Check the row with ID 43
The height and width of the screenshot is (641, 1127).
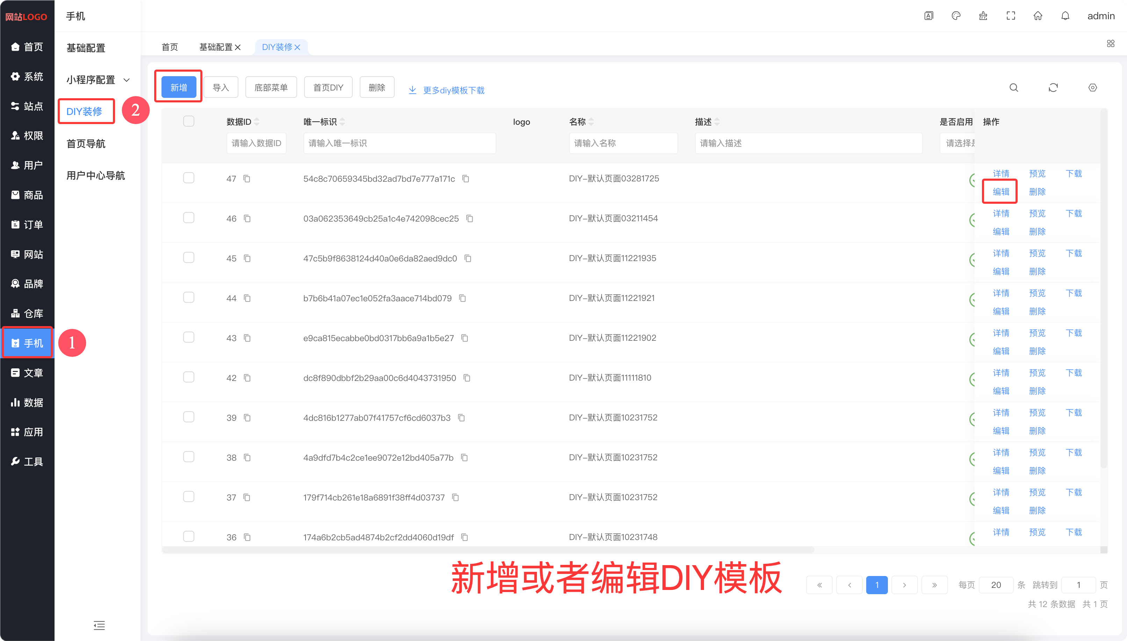[188, 337]
